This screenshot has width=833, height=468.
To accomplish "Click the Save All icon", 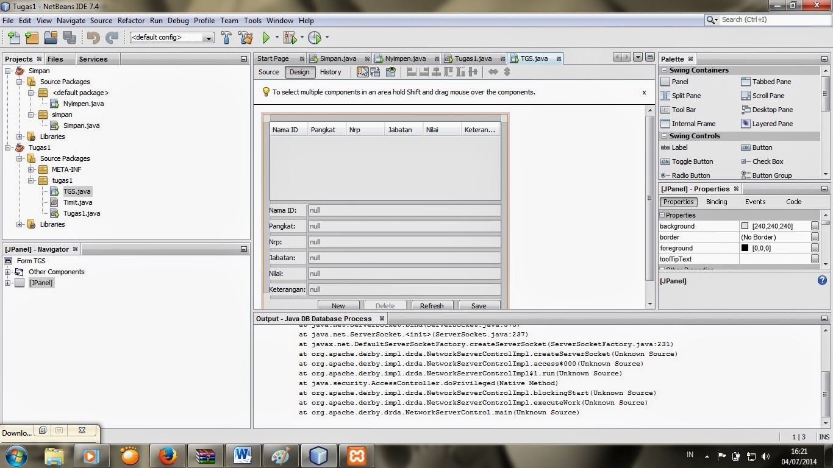I will pyautogui.click(x=70, y=38).
